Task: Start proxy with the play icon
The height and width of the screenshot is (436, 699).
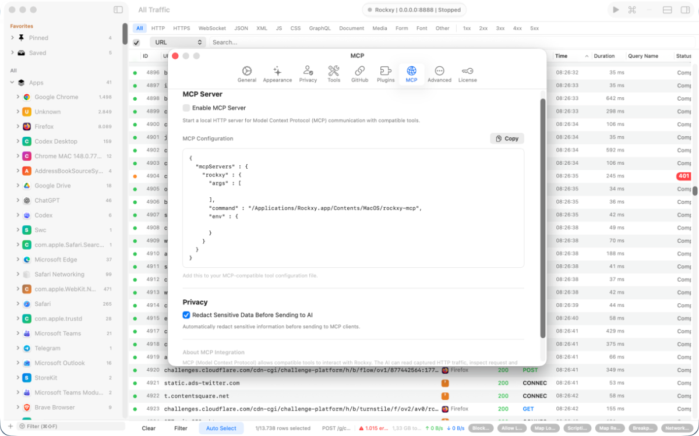Action: [x=615, y=10]
